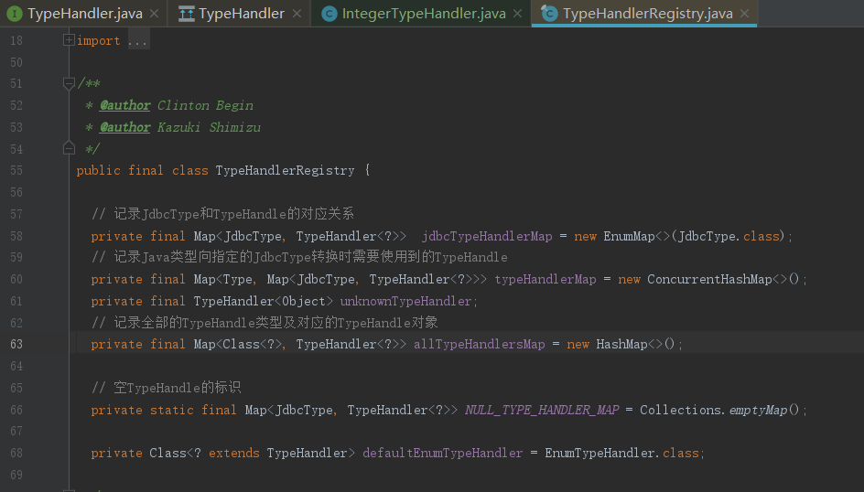Click the comment on line 62 about 全部的TypeHandle

(265, 323)
